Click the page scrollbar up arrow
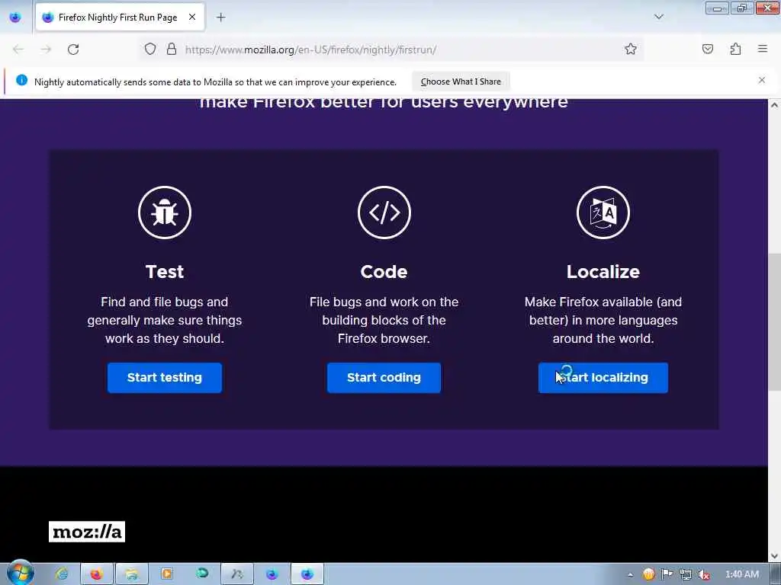The image size is (781, 585). [775, 105]
